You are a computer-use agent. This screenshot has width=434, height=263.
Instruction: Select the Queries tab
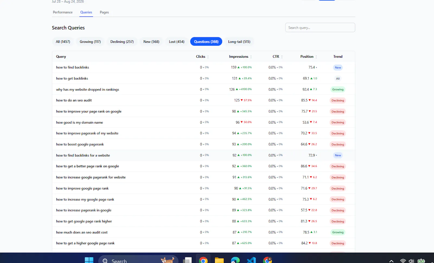(x=86, y=12)
